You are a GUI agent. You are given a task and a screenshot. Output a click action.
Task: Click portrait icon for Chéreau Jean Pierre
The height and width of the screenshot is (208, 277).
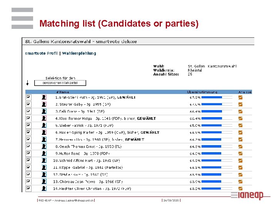[x=44, y=181]
